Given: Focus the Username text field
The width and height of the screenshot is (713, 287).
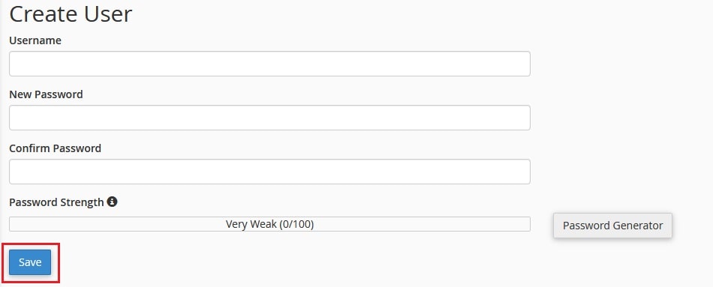Looking at the screenshot, I should coord(269,64).
